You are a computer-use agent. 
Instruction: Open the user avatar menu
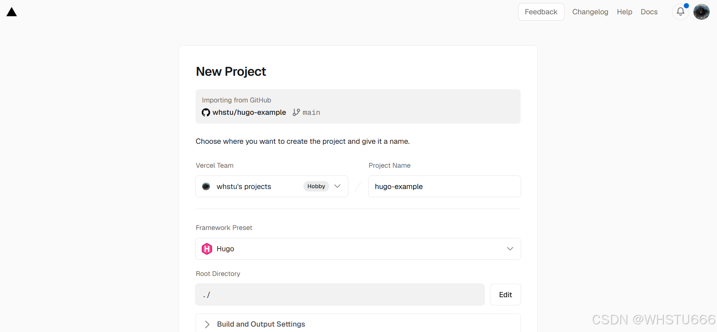pos(701,12)
